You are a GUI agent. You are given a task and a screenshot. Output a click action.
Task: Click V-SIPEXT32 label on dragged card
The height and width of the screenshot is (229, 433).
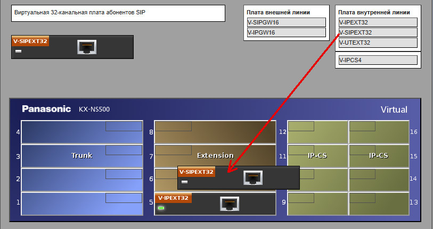[x=197, y=172]
